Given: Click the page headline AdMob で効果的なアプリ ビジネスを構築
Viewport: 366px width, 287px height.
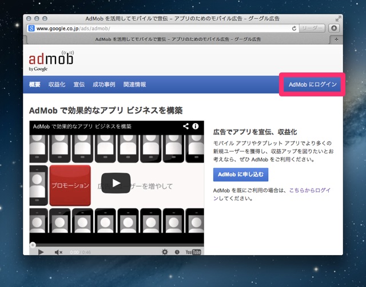Looking at the screenshot, I should tap(106, 111).
